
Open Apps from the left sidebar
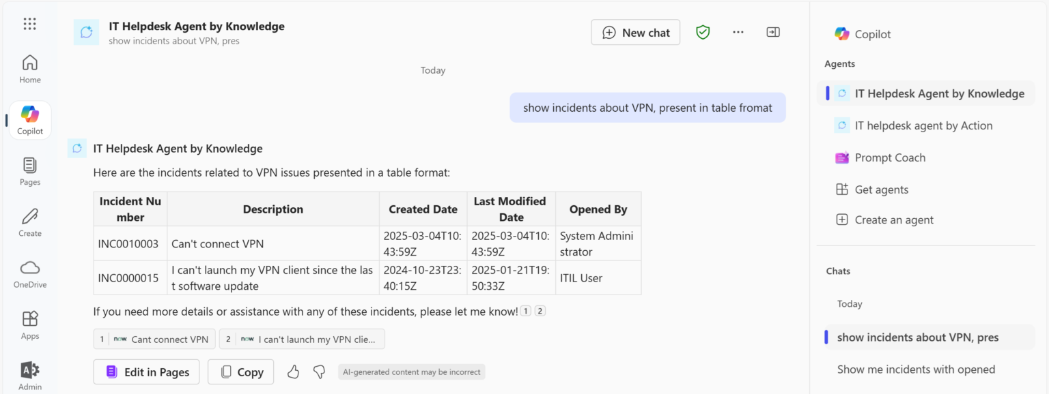29,324
